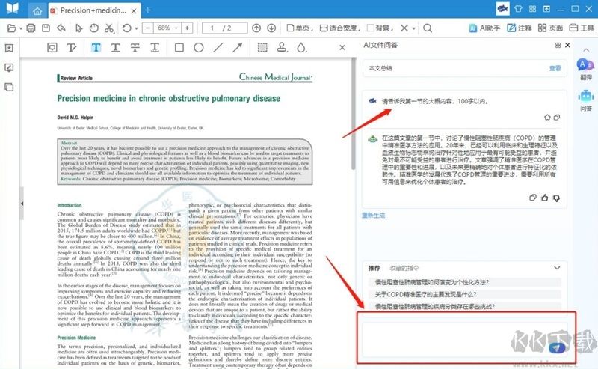This screenshot has height=369, width=598.
Task: Open rotate options dropdown arrow
Action: tap(136, 28)
